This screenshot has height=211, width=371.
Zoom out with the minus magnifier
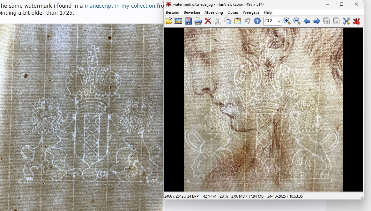[297, 21]
